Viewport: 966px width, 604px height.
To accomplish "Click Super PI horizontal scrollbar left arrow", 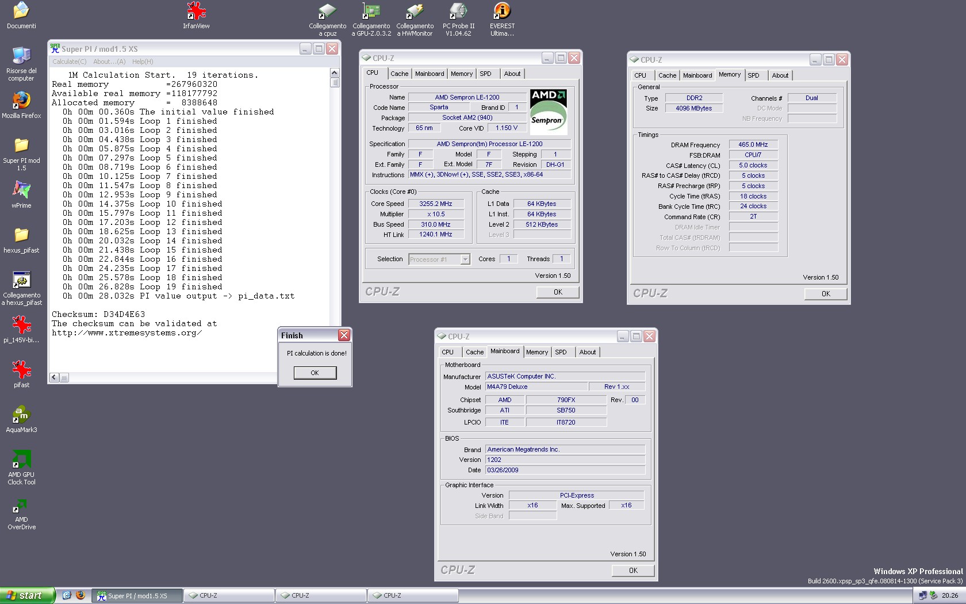I will click(x=55, y=377).
